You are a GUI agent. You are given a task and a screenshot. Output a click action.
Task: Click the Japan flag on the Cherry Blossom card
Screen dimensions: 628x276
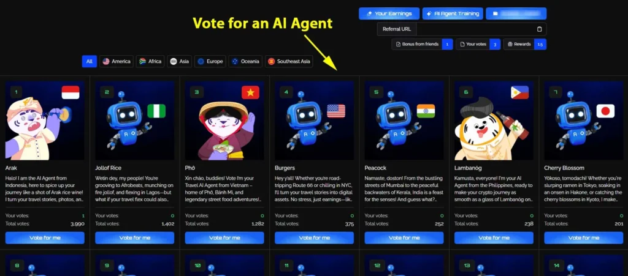pyautogui.click(x=605, y=111)
